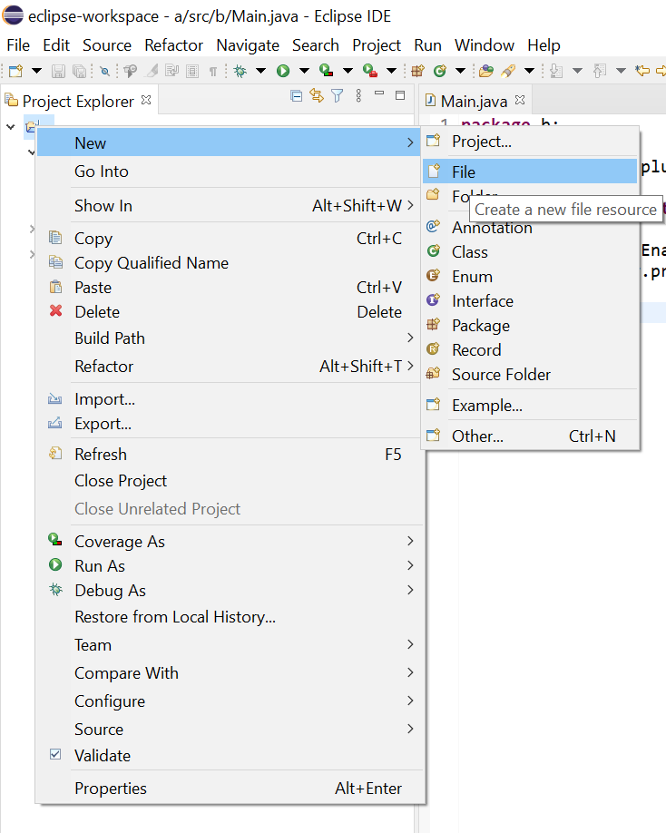The height and width of the screenshot is (833, 666).
Task: Click Close Project in the context menu
Action: [230, 480]
